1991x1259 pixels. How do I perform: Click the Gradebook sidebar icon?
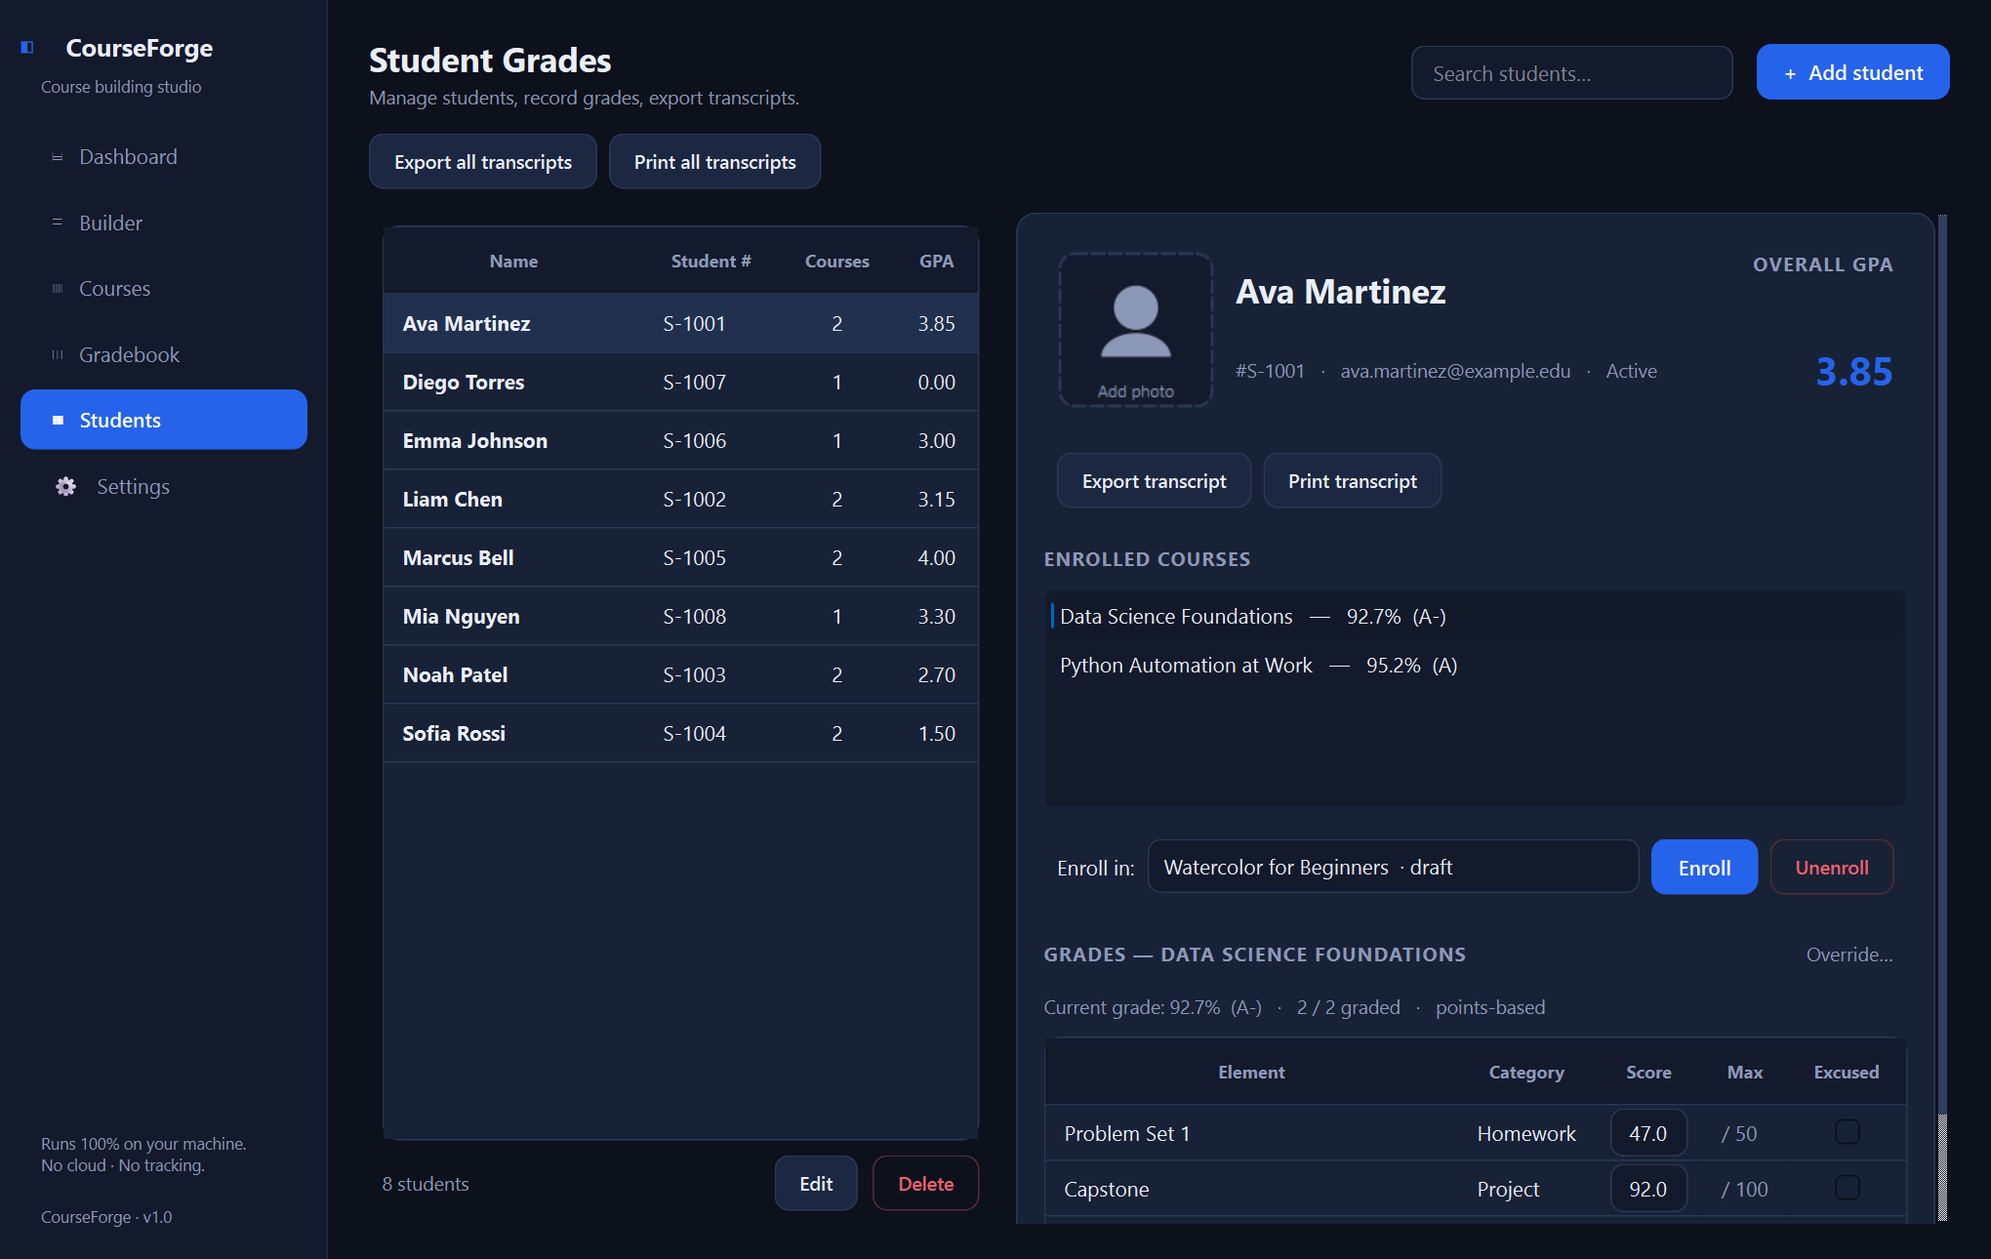pos(58,355)
